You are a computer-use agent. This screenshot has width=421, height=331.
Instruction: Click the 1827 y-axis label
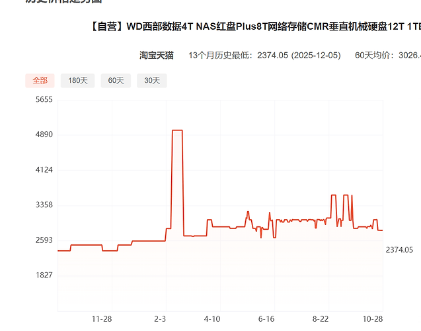(44, 275)
